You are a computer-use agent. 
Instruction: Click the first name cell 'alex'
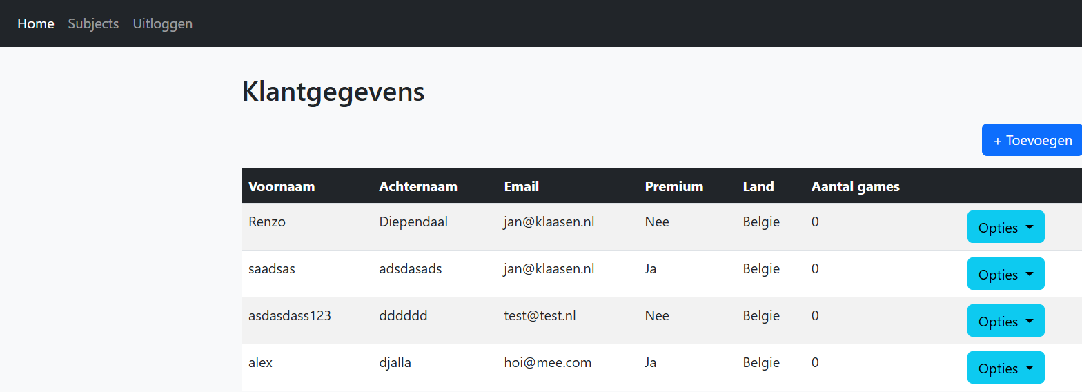(x=261, y=363)
